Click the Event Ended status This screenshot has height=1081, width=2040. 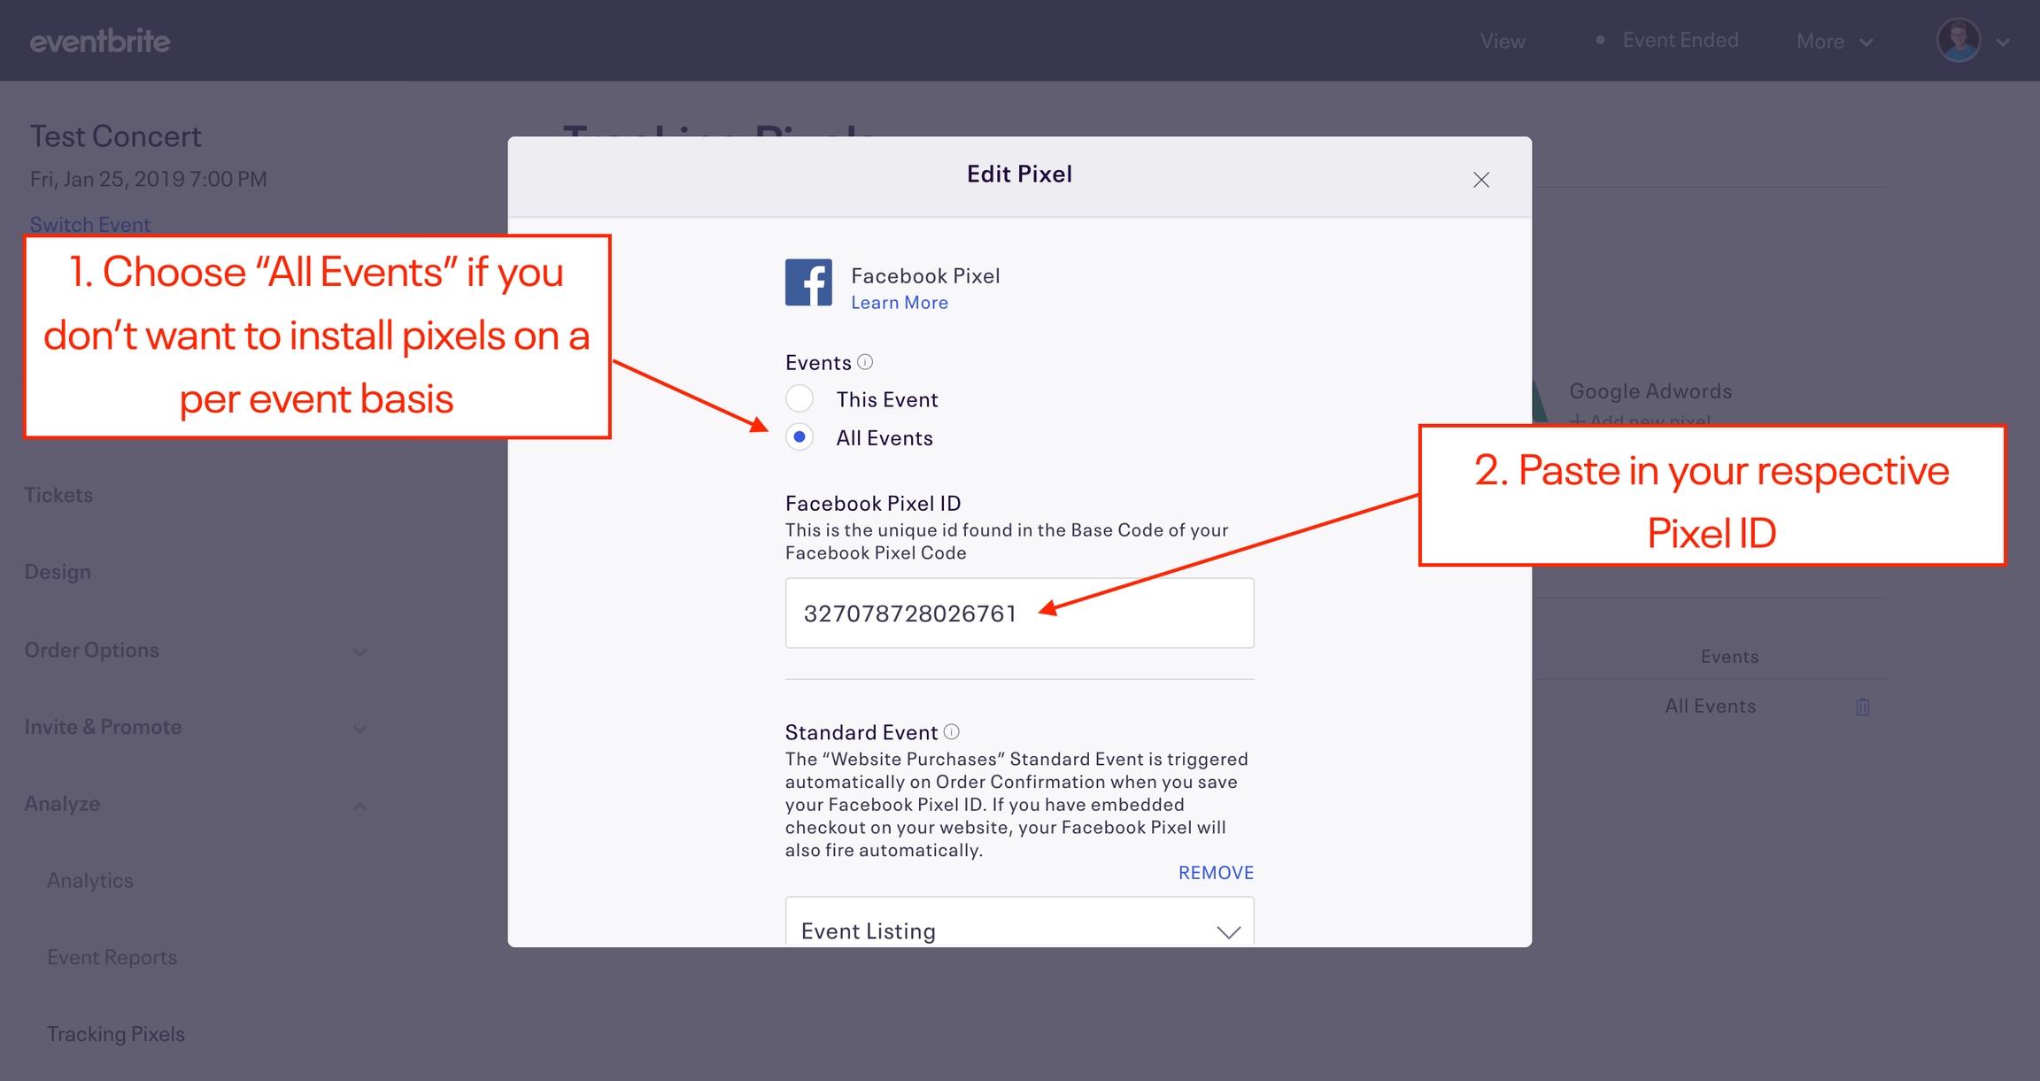tap(1669, 41)
